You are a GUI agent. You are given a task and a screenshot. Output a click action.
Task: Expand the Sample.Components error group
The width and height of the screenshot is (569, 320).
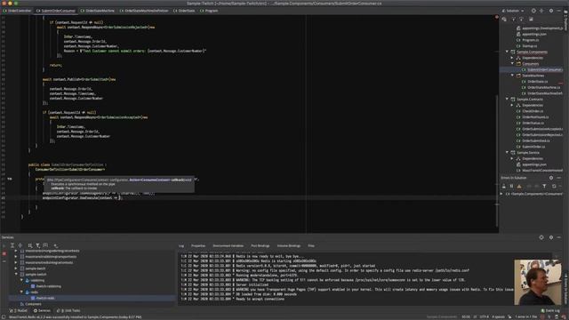[501, 194]
